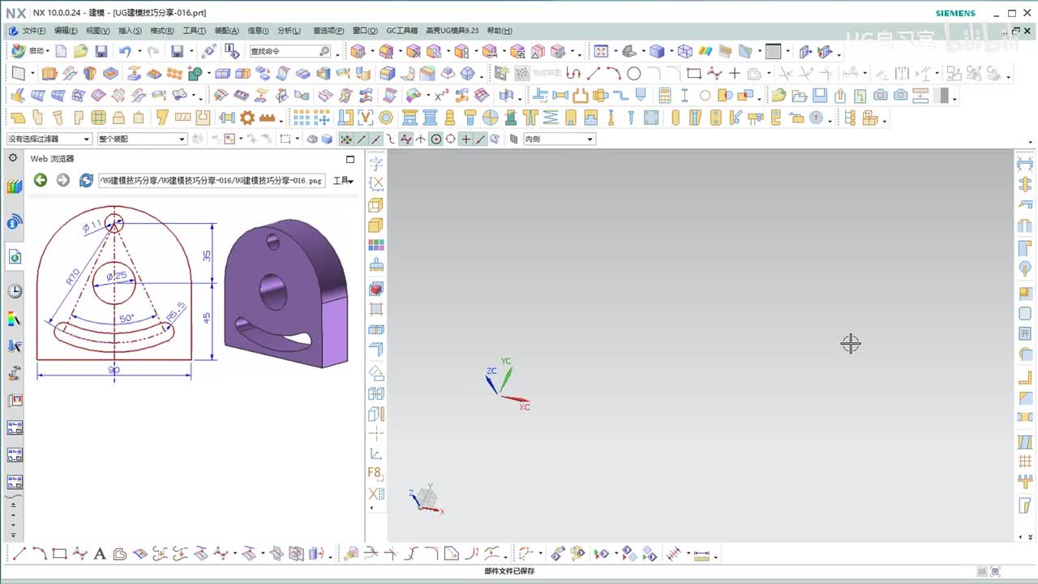Toggle the snap to control point option

point(391,139)
